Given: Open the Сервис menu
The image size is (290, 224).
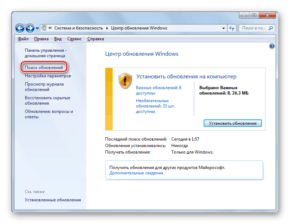Looking at the screenshot, I should click(74, 39).
